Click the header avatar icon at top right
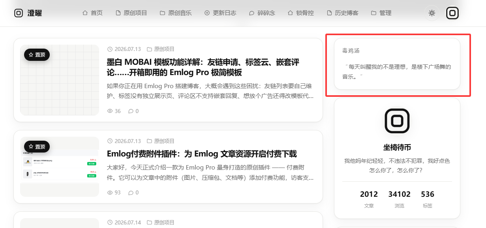486x228 pixels. click(452, 13)
